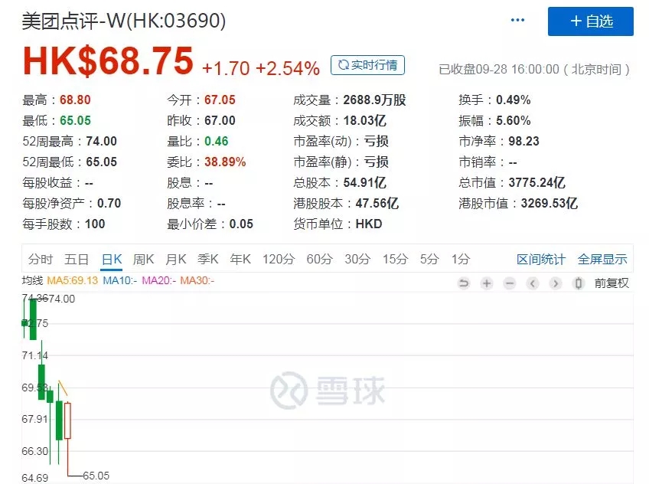Select the 年K chart tab

pos(240,259)
